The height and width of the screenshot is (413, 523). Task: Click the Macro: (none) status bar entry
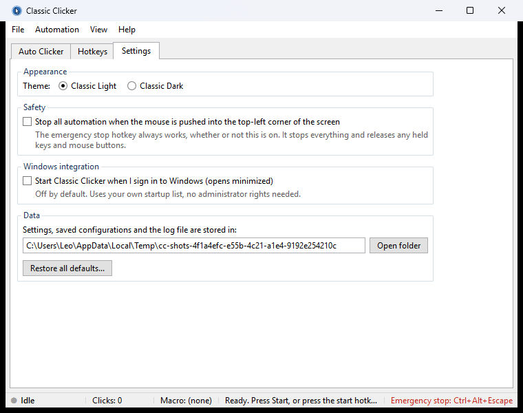(x=186, y=401)
